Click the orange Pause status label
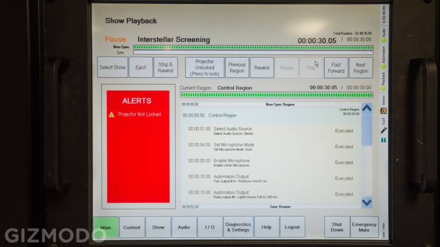The height and width of the screenshot is (247, 440). [116, 39]
